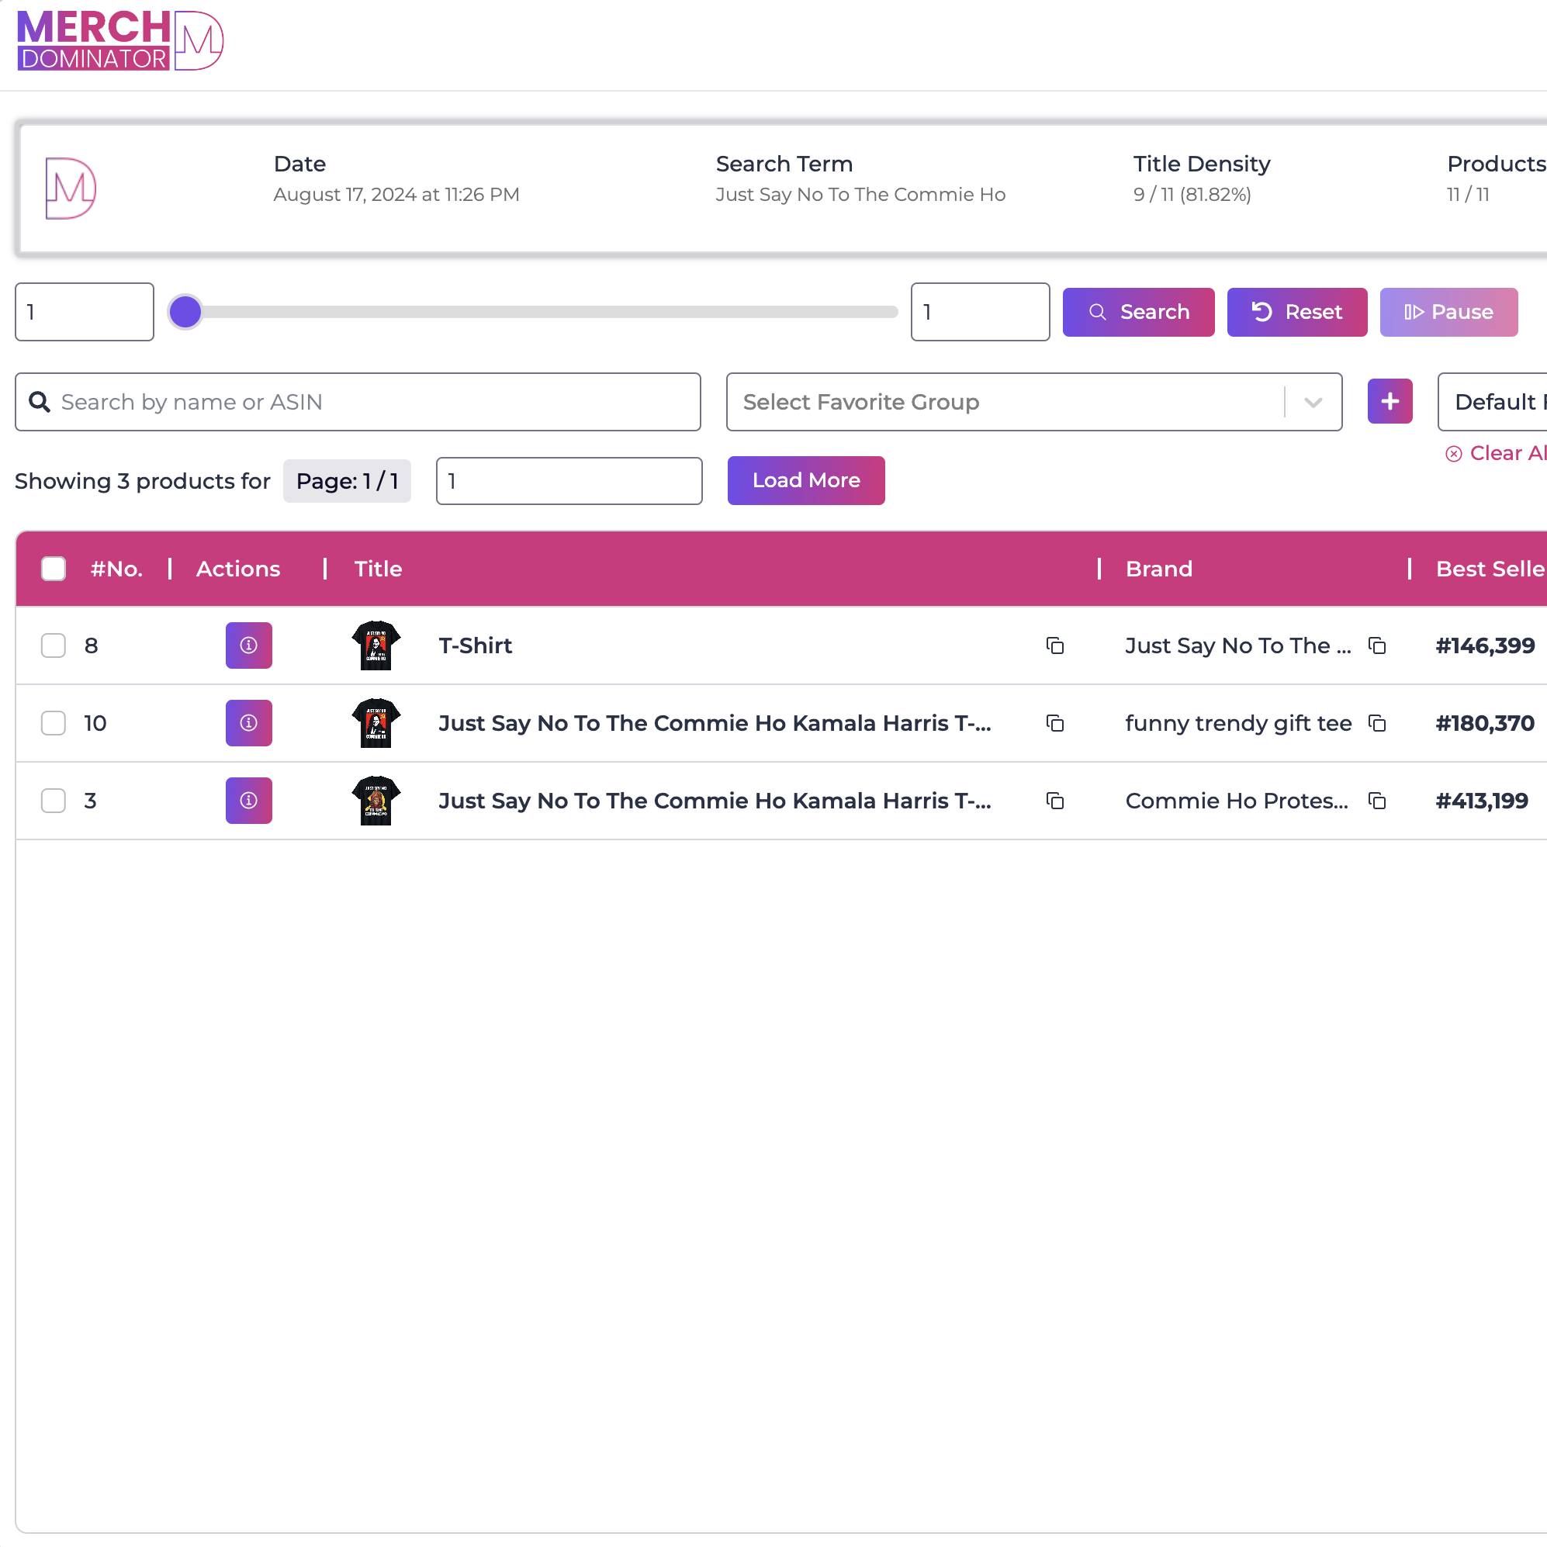This screenshot has width=1547, height=1547.
Task: Sort by the Brand column header
Action: [x=1158, y=569]
